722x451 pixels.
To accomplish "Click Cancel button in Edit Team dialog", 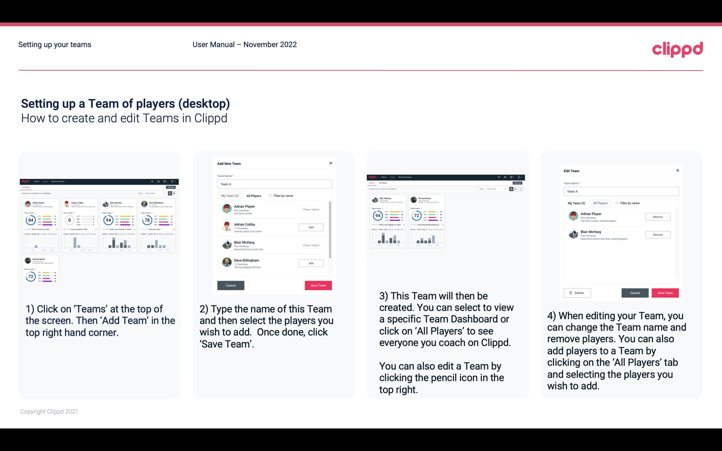I will click(x=635, y=293).
